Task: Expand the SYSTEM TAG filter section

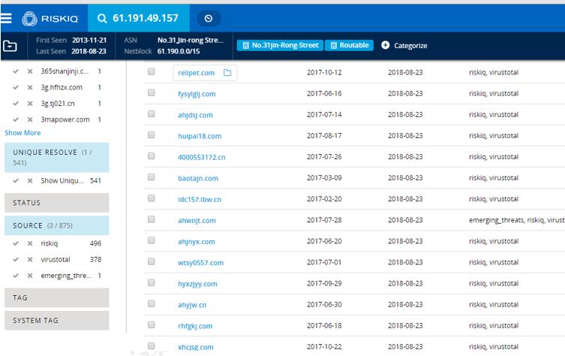Action: click(x=57, y=320)
